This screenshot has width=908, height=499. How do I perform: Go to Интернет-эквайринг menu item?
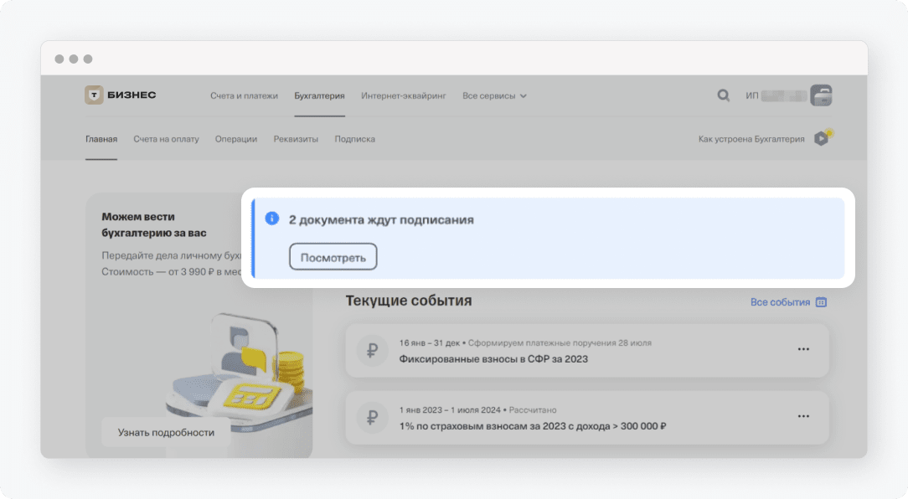click(404, 96)
